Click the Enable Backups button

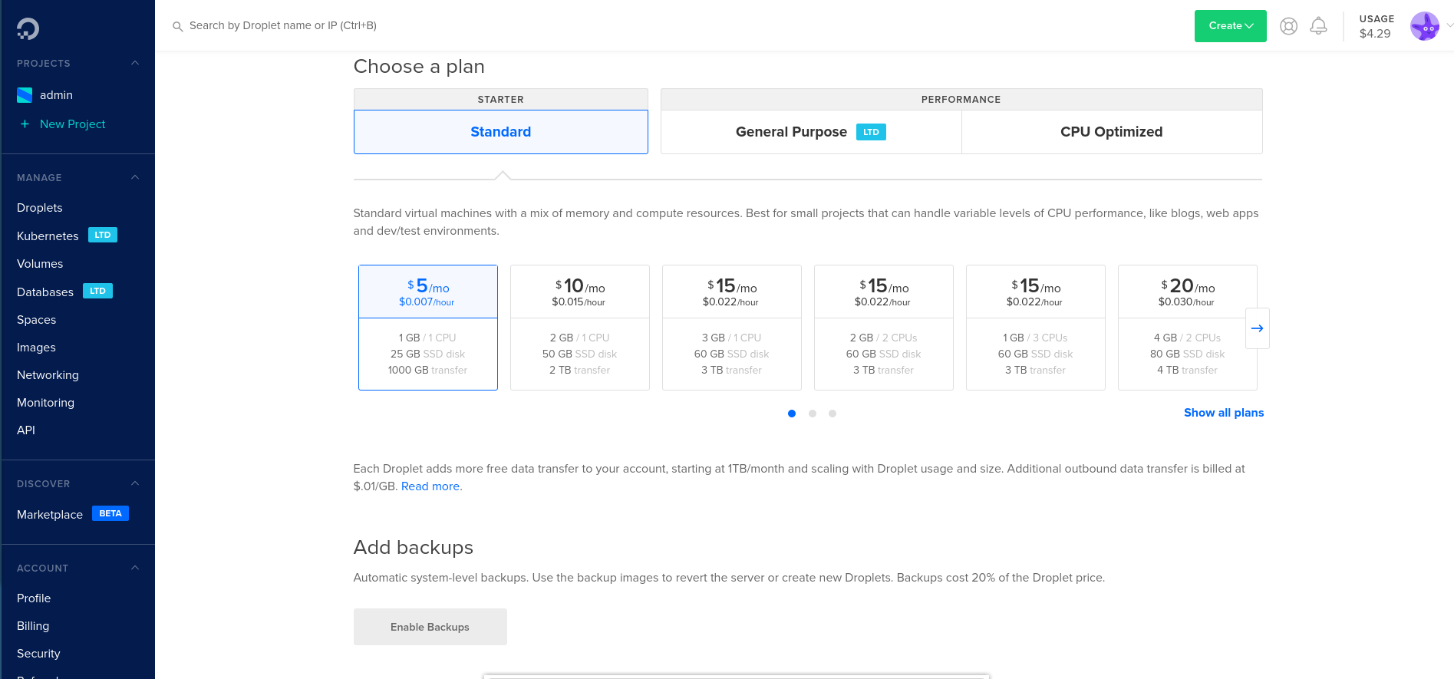coord(430,627)
